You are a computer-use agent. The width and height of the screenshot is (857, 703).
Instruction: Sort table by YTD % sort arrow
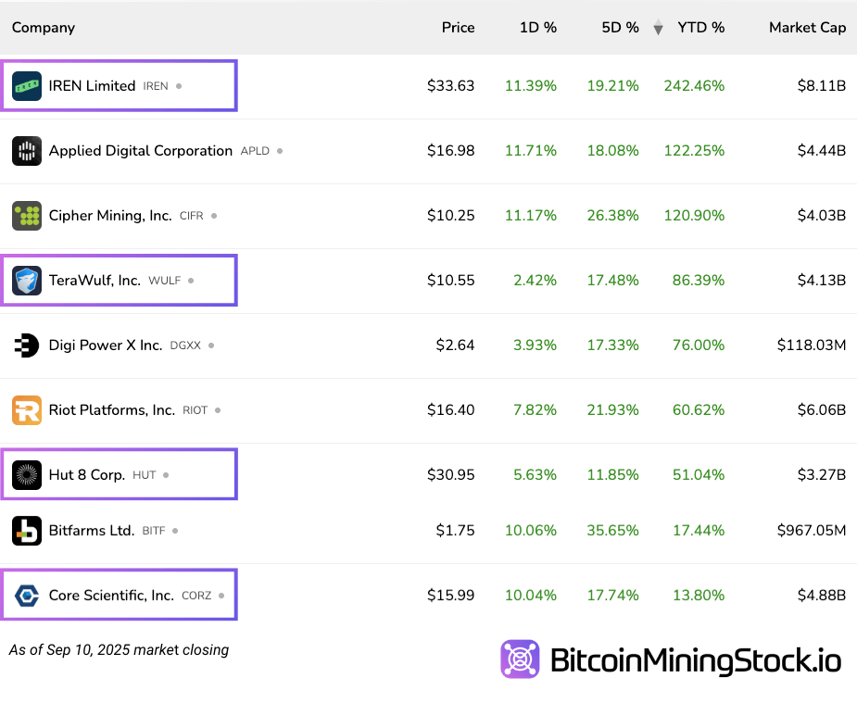tap(658, 28)
